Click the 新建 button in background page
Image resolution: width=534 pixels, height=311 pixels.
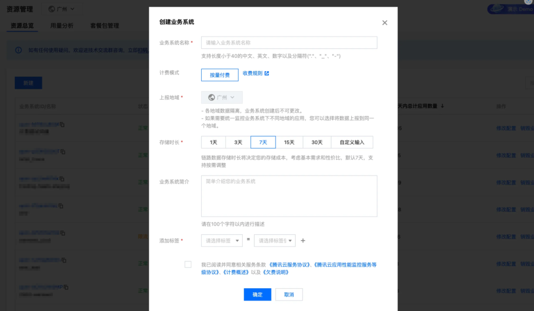(x=28, y=83)
